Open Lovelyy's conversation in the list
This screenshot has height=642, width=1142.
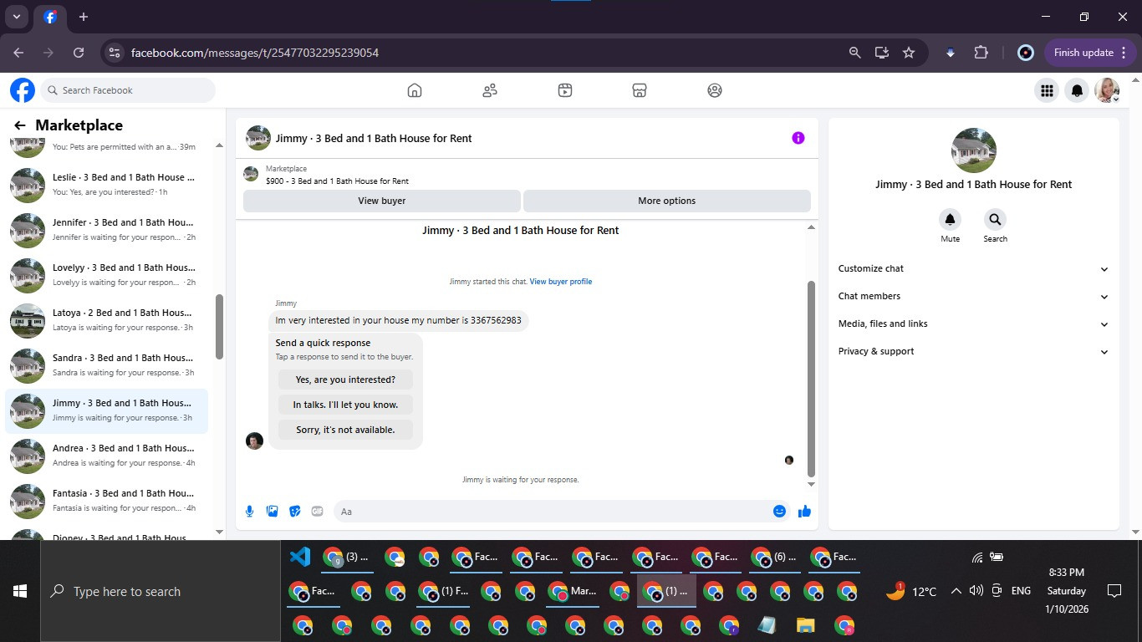(x=107, y=275)
